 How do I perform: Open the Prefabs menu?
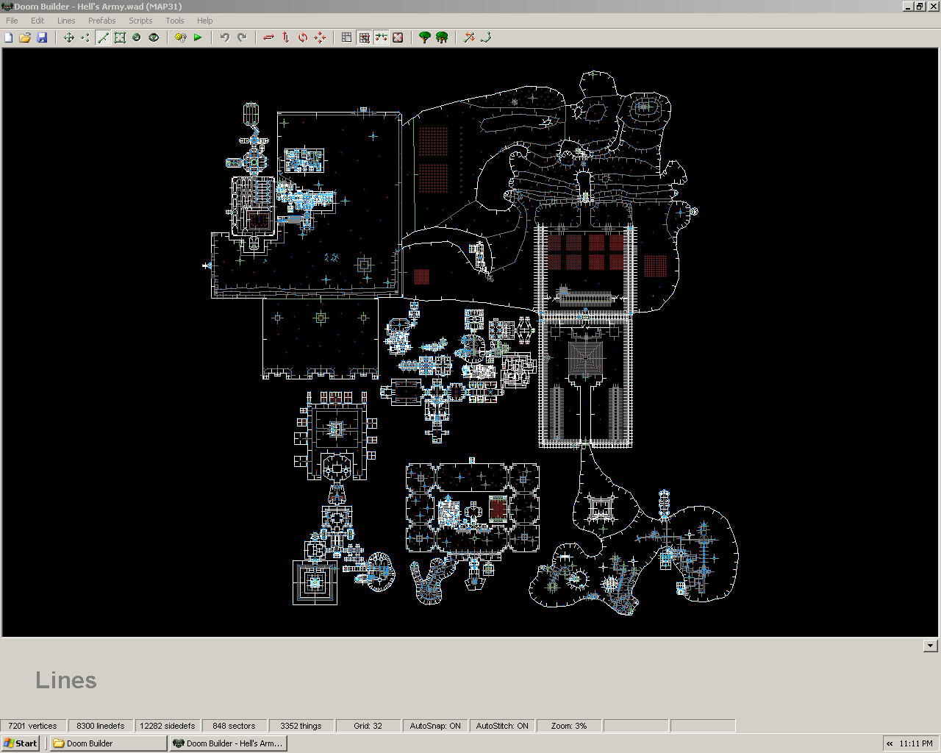pyautogui.click(x=102, y=21)
